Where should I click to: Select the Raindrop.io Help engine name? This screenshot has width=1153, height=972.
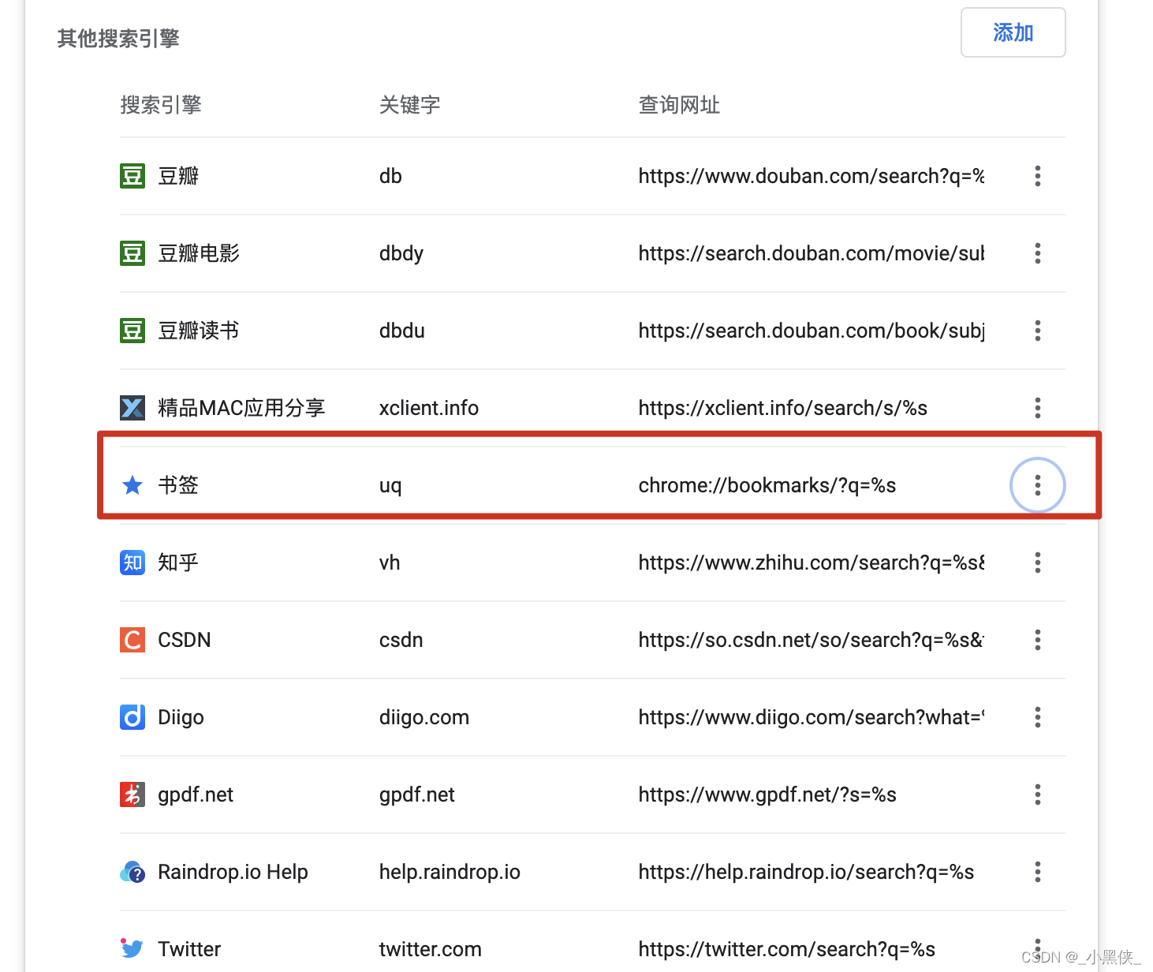coord(233,872)
